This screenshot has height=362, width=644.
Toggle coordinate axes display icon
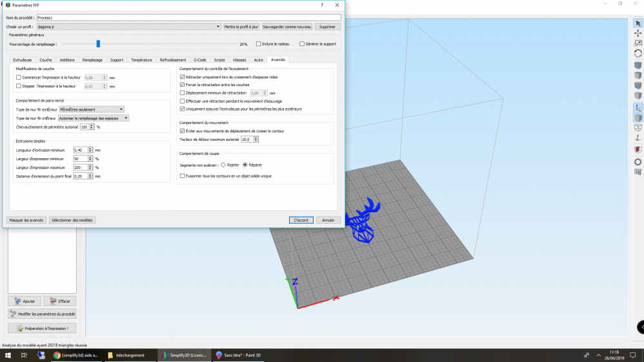pyautogui.click(x=638, y=108)
